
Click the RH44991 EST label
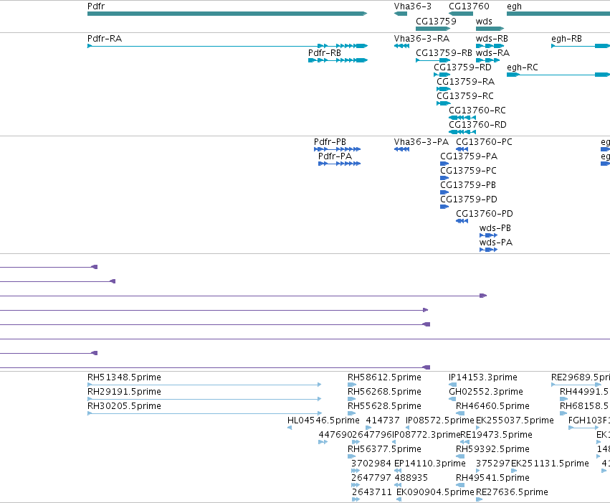[583, 392]
